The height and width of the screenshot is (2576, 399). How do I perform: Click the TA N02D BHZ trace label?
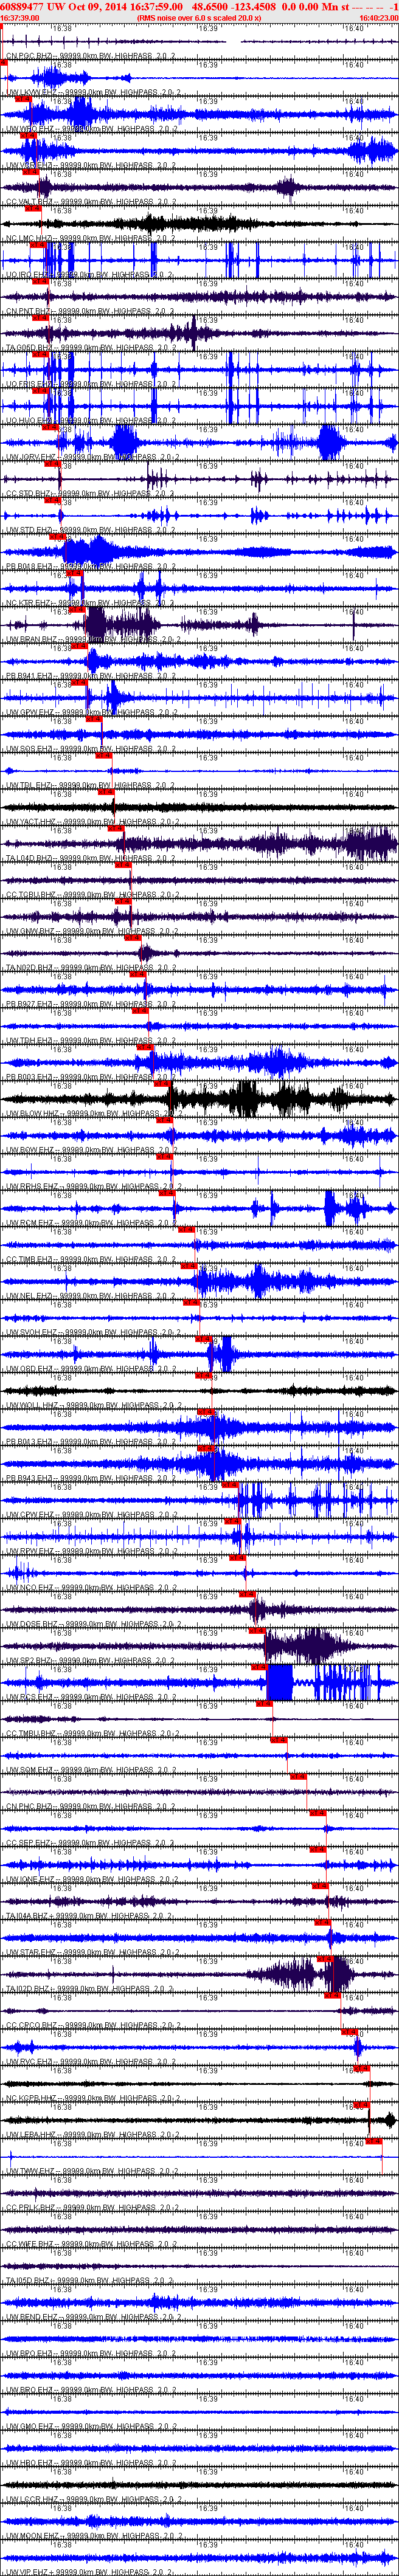91,968
